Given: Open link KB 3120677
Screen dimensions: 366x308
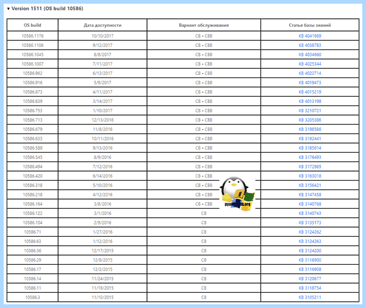Looking at the screenshot, I should [310, 279].
